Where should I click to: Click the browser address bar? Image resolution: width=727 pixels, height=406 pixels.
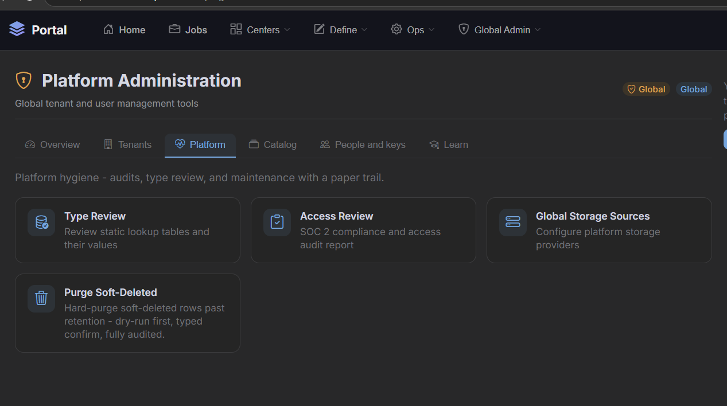click(384, 2)
